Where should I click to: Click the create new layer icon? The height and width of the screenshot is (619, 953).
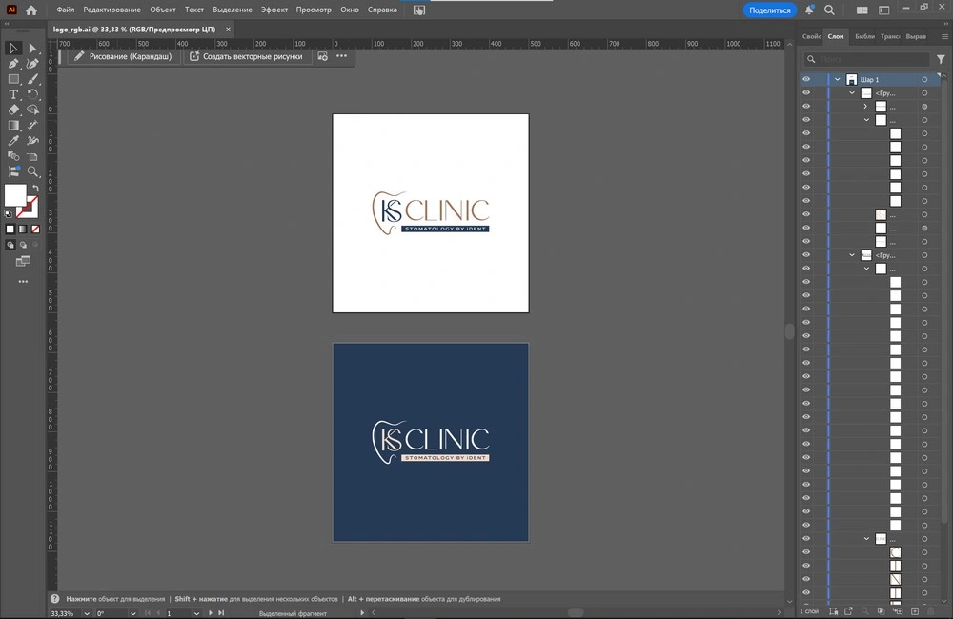(x=915, y=610)
